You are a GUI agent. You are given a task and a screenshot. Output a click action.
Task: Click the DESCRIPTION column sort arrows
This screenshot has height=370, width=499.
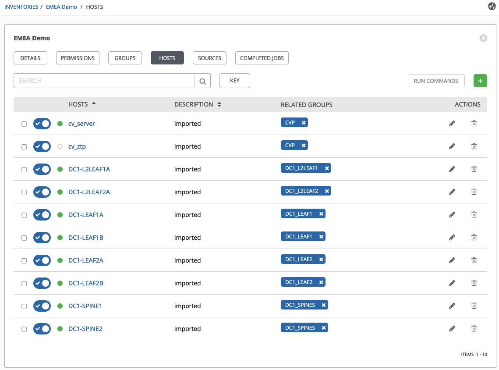219,104
